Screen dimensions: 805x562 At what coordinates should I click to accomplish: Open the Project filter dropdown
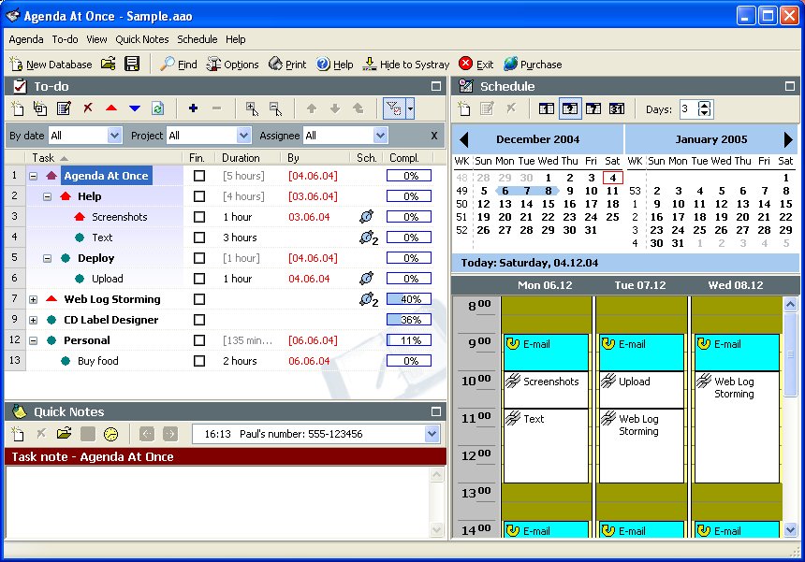click(x=244, y=136)
